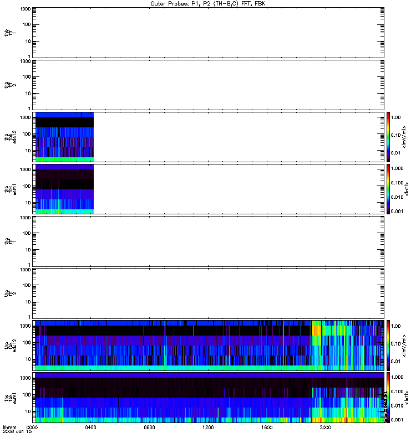
Task: Click the '1000' y-tick of thb fff 1 panel
Action: [x=25, y=9]
